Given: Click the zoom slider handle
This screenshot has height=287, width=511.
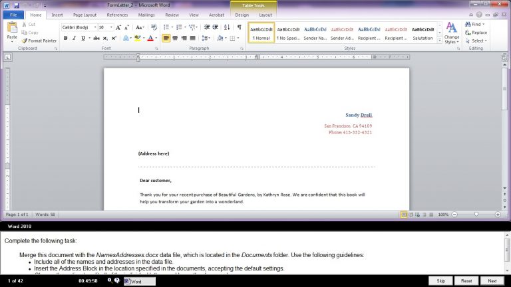Looking at the screenshot, I should tap(476, 215).
